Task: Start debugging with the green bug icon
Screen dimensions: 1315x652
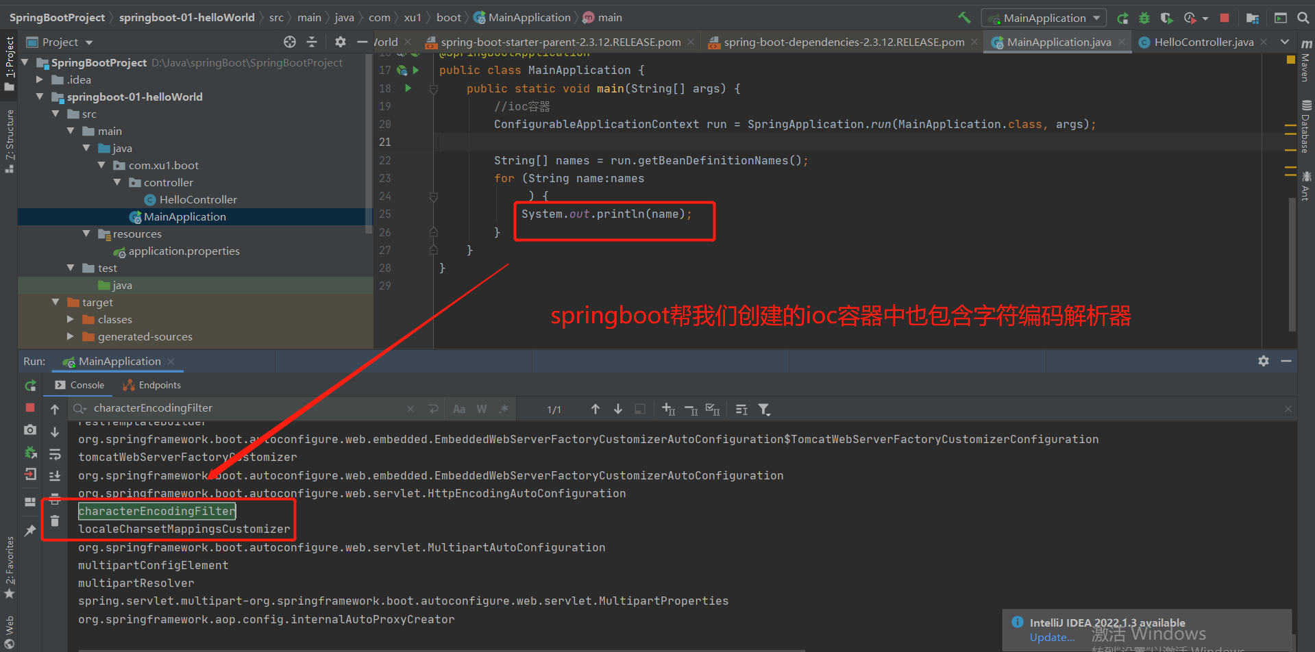Action: click(1144, 18)
